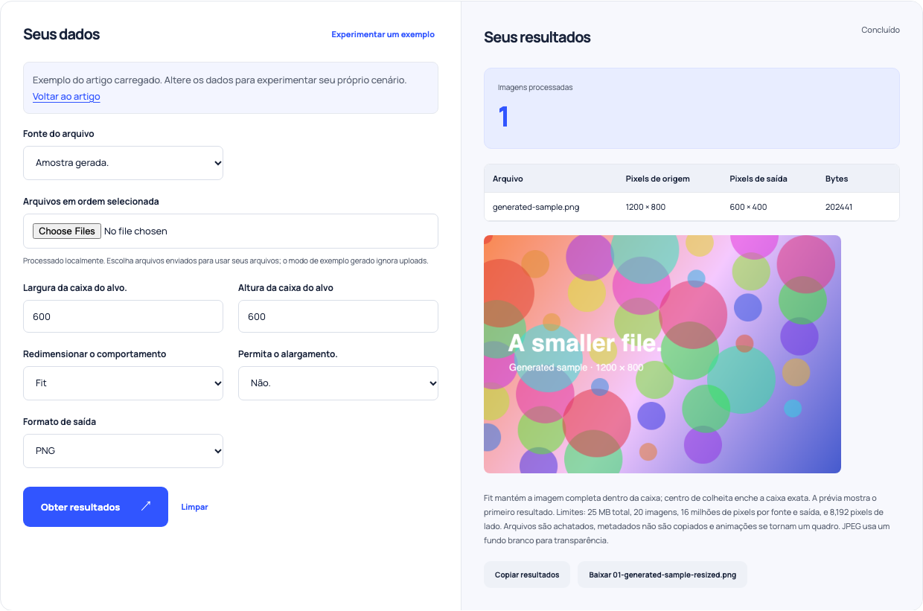Screen dimensions: 923x611
Task: Open the Redimensionar o comportamento dropdown
Action: point(123,383)
